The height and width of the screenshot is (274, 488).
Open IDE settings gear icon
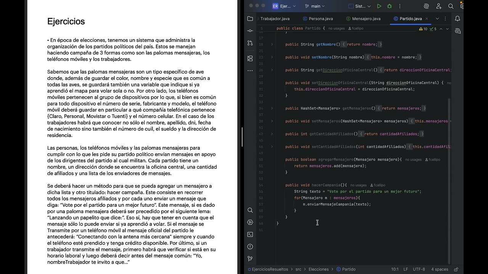462,6
